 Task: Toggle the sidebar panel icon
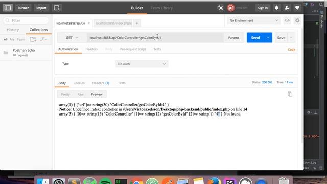coord(8,8)
